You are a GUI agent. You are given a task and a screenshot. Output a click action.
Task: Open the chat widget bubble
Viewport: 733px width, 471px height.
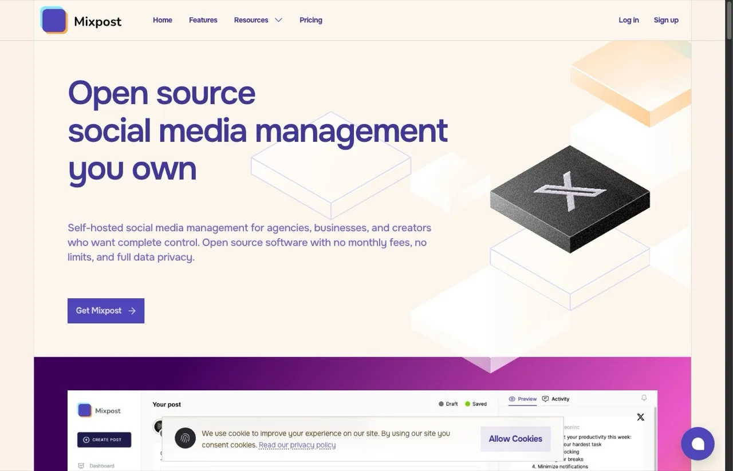tap(697, 444)
